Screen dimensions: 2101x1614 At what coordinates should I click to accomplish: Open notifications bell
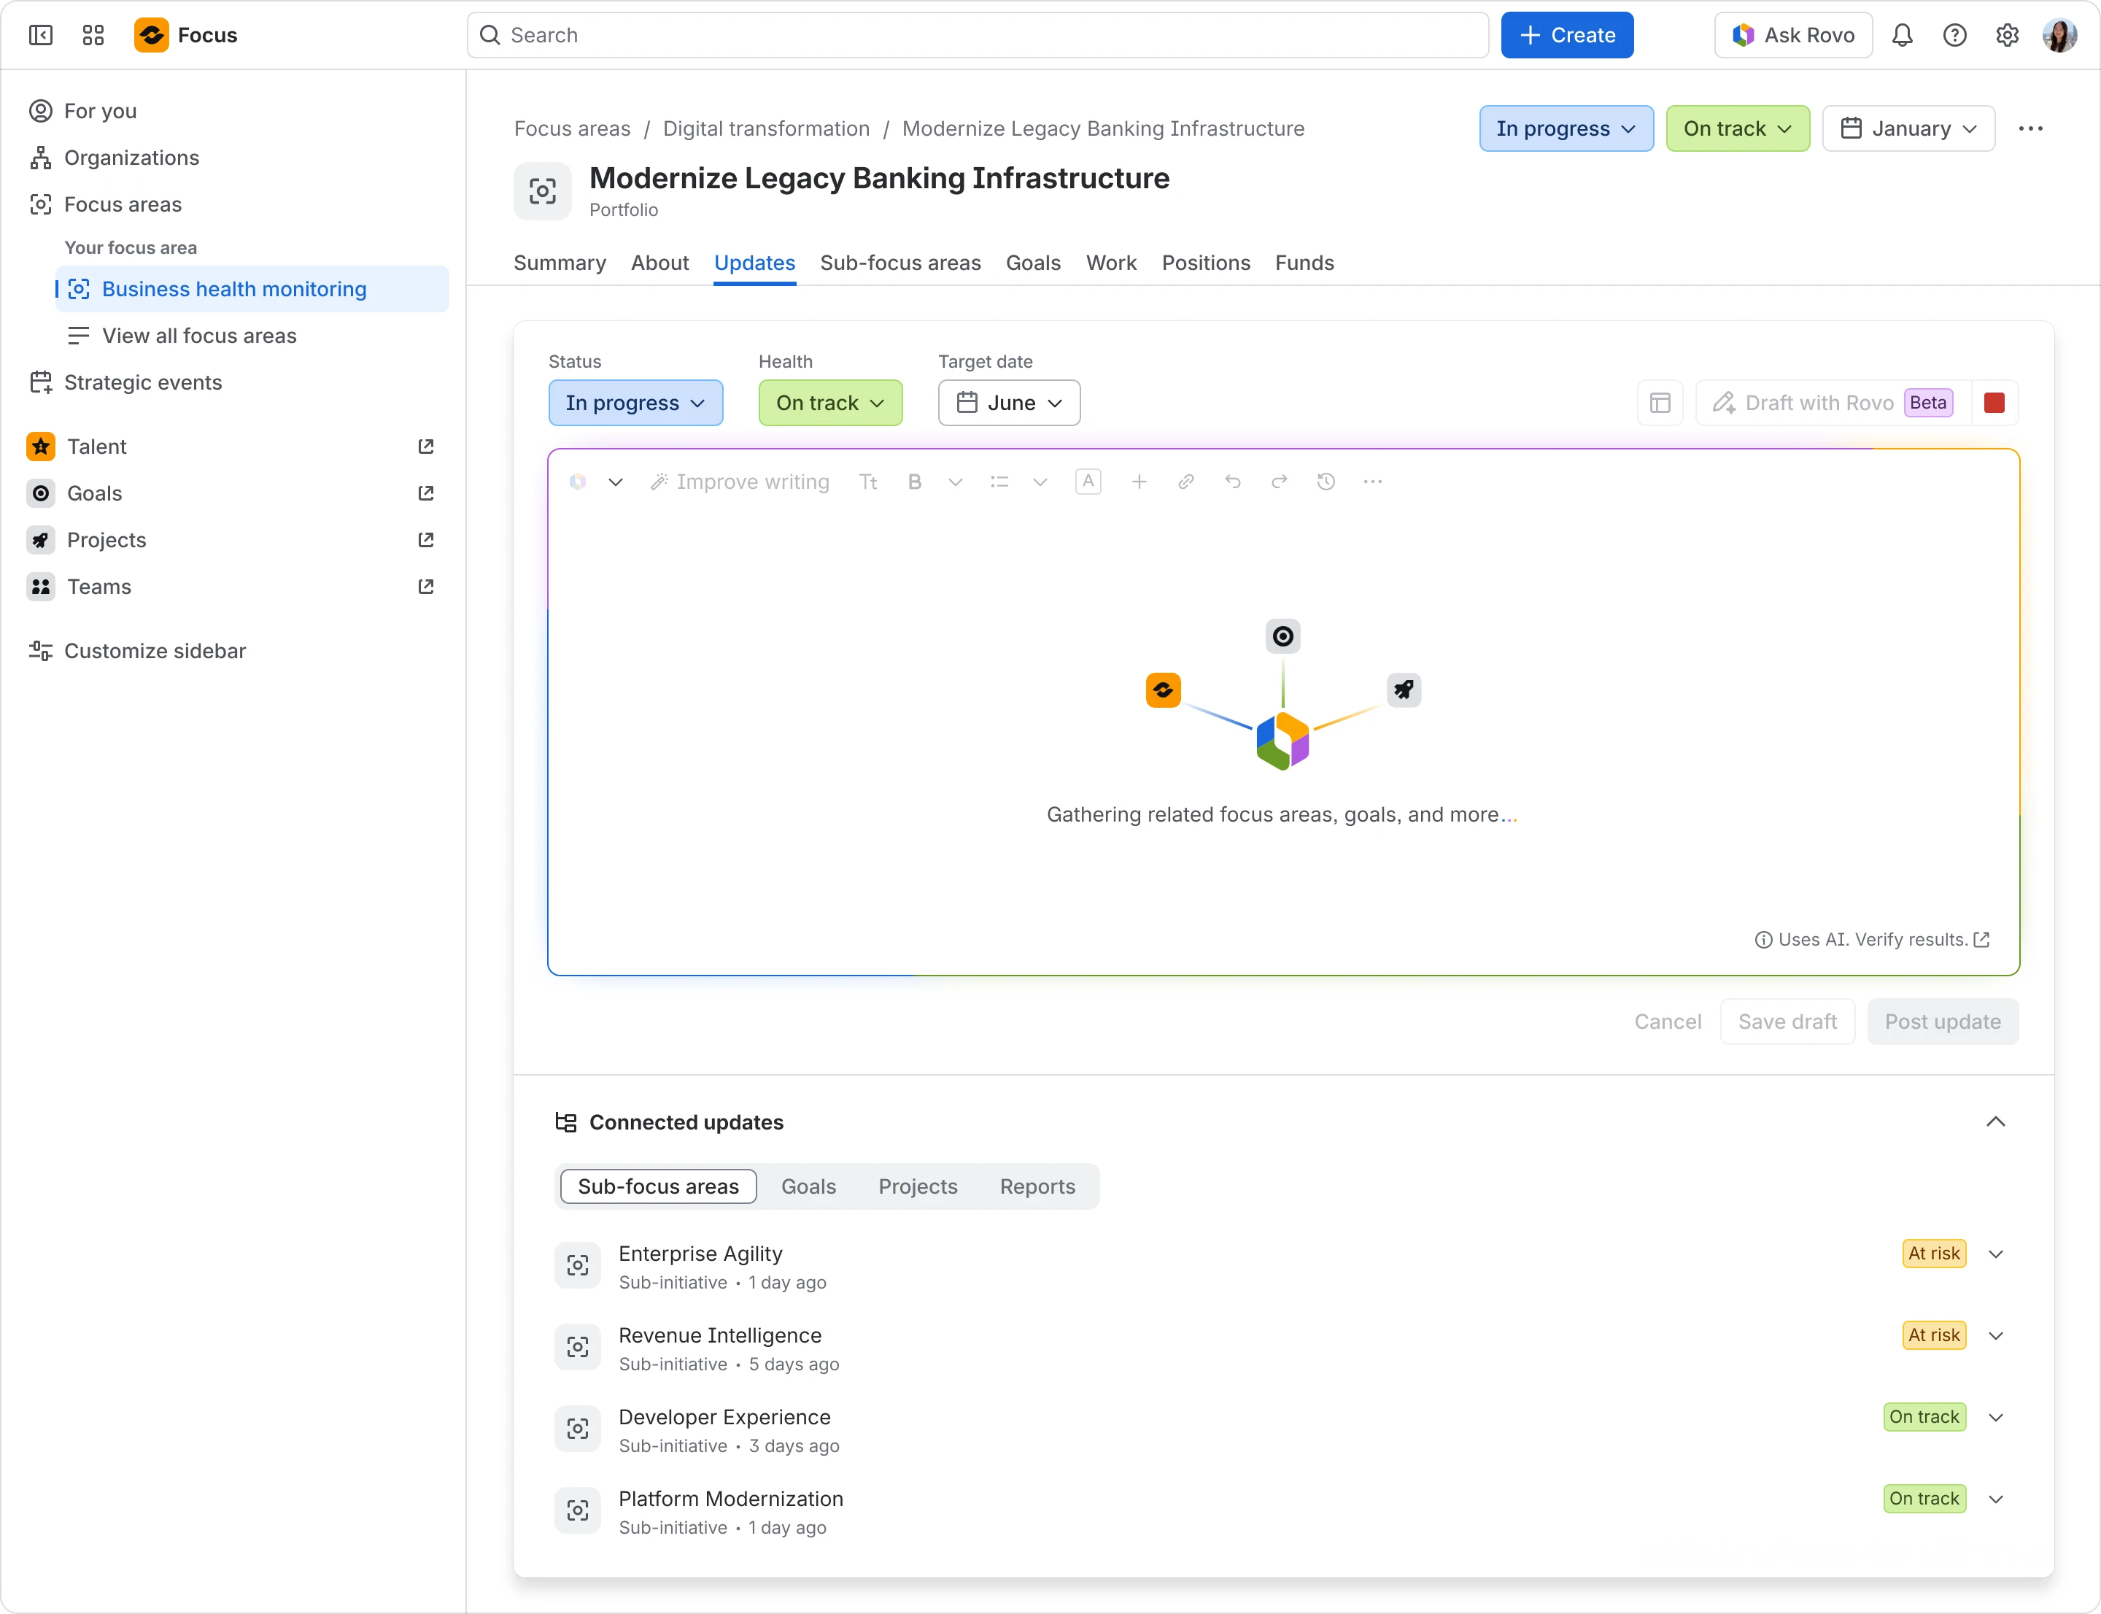pyautogui.click(x=1902, y=36)
